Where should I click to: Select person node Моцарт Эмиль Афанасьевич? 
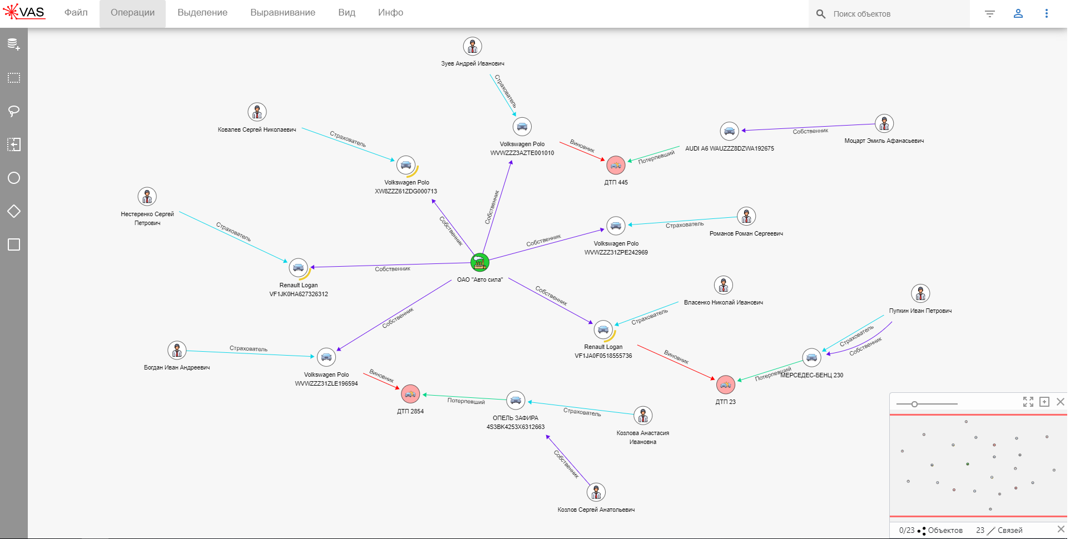[884, 124]
